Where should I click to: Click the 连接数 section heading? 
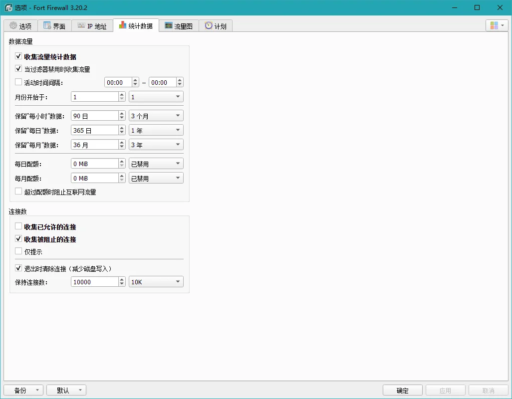[17, 211]
